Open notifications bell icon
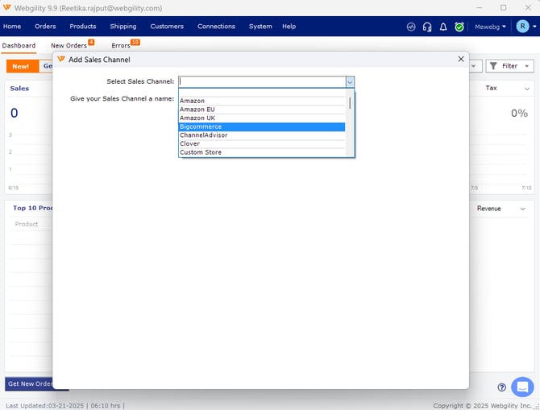The height and width of the screenshot is (410, 540). click(x=443, y=27)
